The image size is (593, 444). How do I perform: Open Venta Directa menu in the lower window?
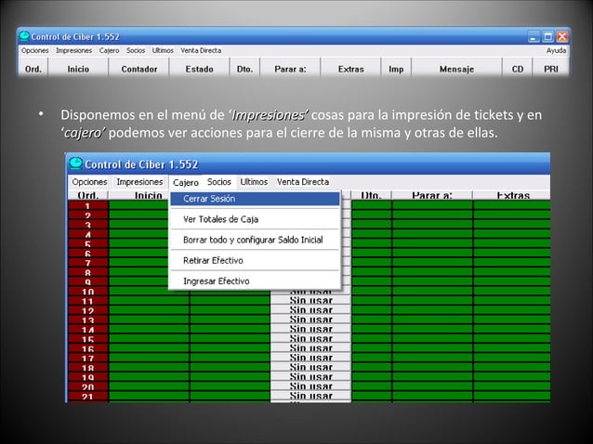point(303,182)
